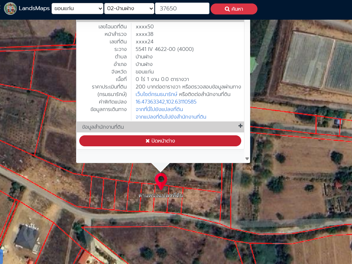
Task: Open the จากที่นี่ไปยังแปลงที่ดิน directions link
Action: tap(159, 109)
